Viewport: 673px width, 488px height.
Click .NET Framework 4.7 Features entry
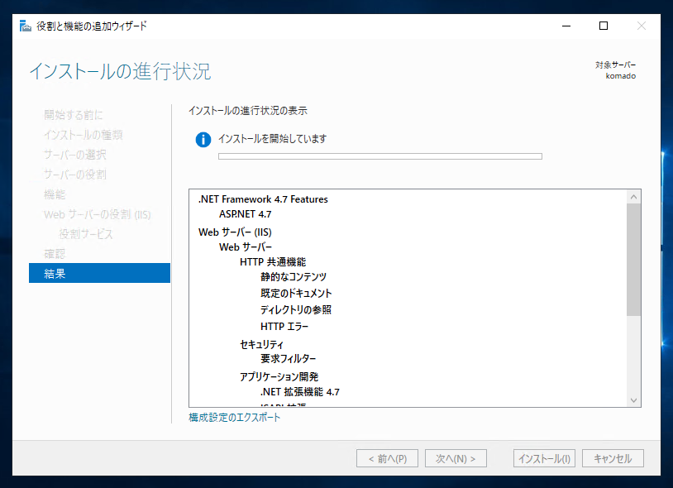(263, 199)
